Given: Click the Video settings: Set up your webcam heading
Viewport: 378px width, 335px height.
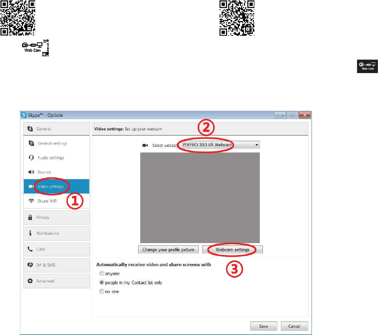Looking at the screenshot, I should tap(128, 129).
